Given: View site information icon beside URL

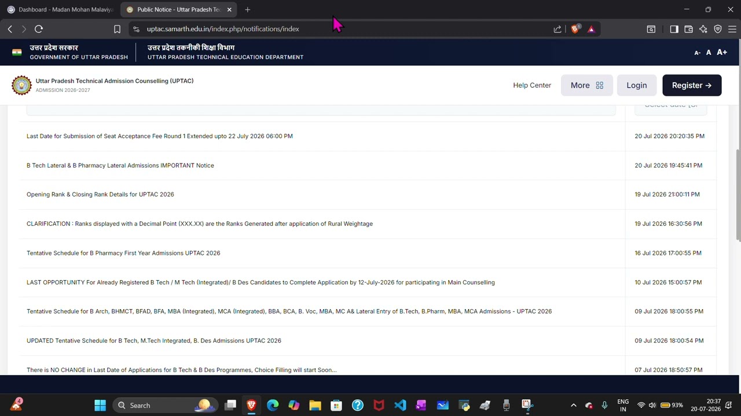Looking at the screenshot, I should click(136, 29).
